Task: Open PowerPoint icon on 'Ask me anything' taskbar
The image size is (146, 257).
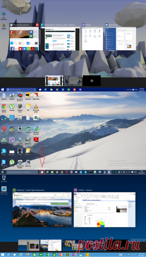Action: [74, 90]
